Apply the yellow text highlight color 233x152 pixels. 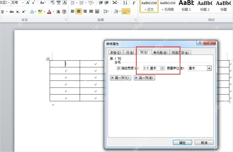click(40, 12)
